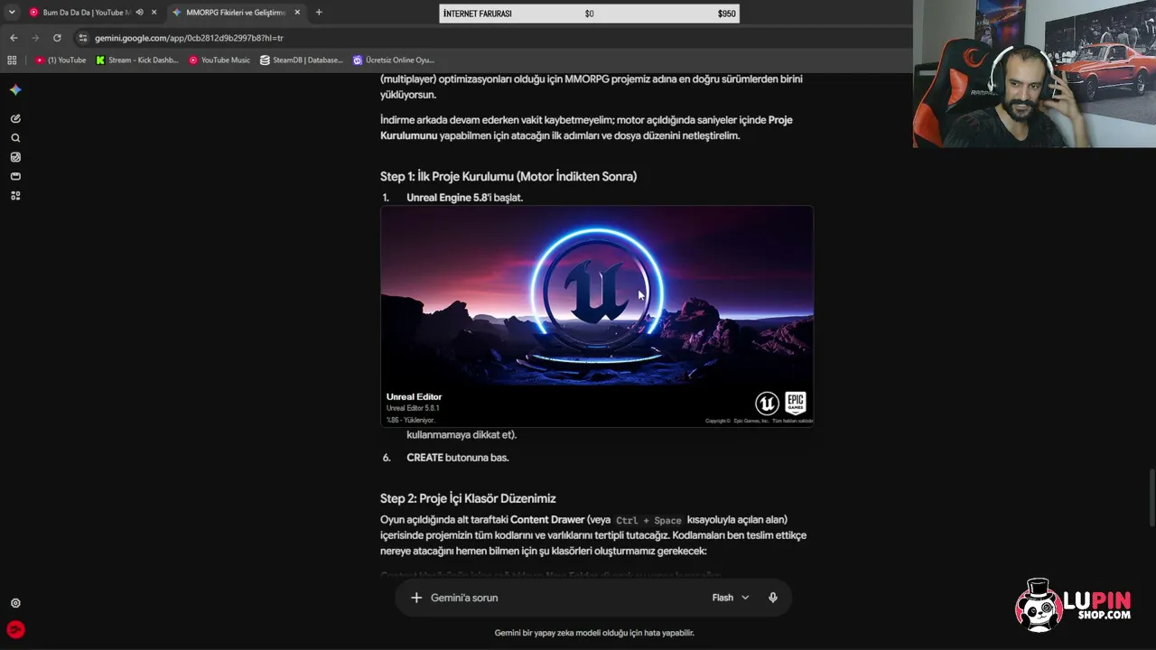The image size is (1156, 650).
Task: Click the Gemini AI disclaimer text at bottom
Action: click(594, 633)
